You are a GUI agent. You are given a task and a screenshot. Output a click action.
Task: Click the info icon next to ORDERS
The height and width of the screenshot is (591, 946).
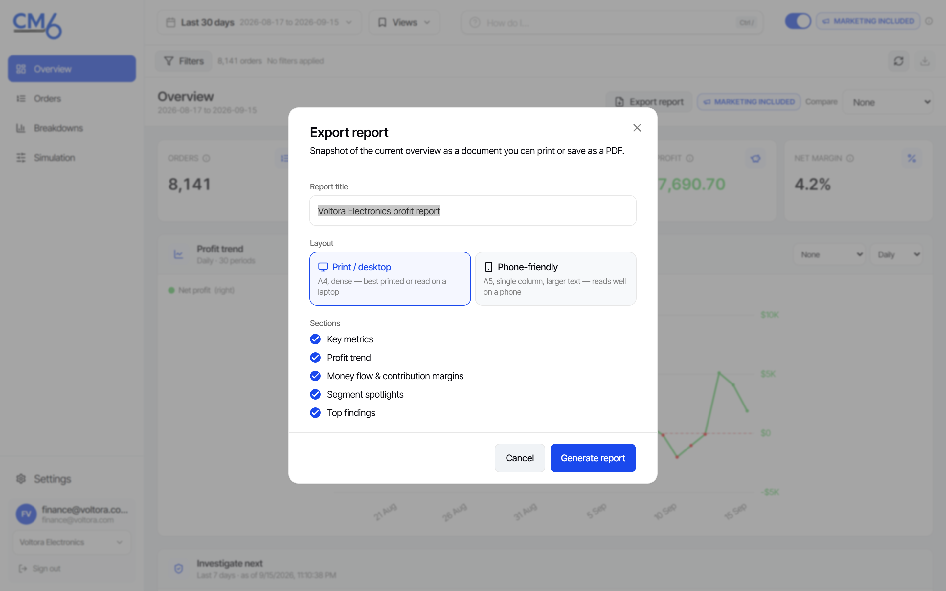(206, 158)
